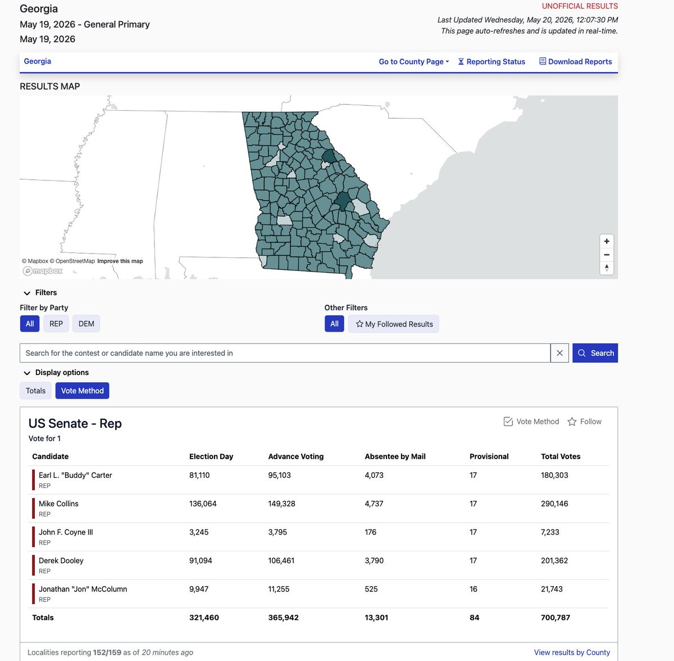
Task: Click the Provisional column header
Action: coord(489,456)
